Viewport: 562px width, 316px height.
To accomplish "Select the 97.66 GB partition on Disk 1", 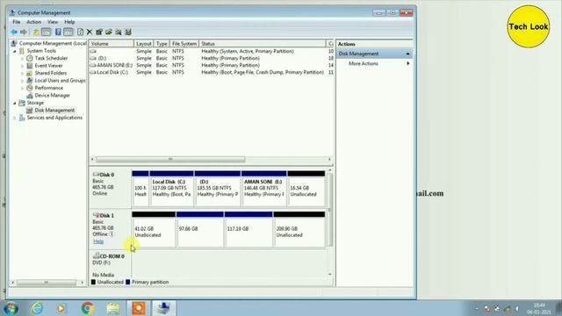I will pos(200,229).
